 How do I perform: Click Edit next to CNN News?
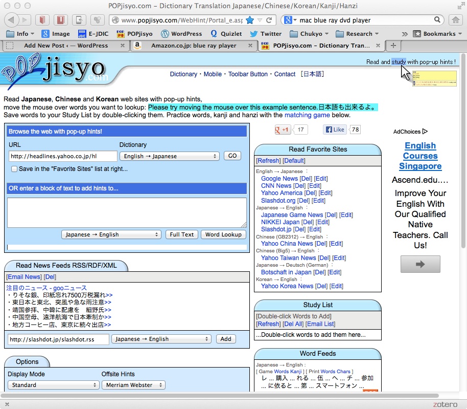(x=314, y=185)
